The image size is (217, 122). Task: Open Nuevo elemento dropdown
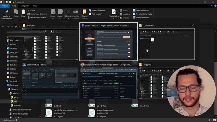(98, 11)
